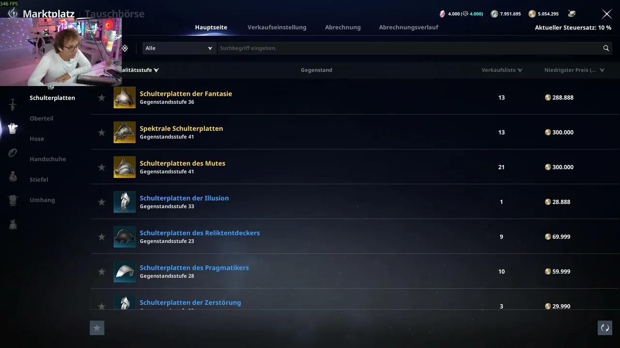Star the Schulterplatten des Reliktentdeckers row
This screenshot has height=348, width=620.
(x=102, y=237)
